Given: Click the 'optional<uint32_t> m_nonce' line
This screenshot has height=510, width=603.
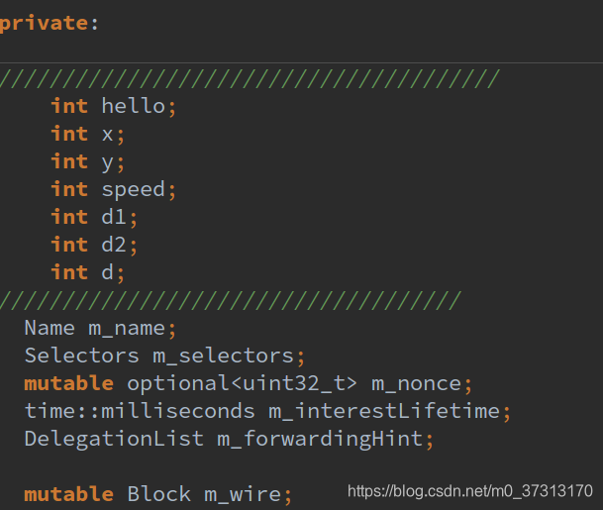Looking at the screenshot, I should pyautogui.click(x=249, y=384).
